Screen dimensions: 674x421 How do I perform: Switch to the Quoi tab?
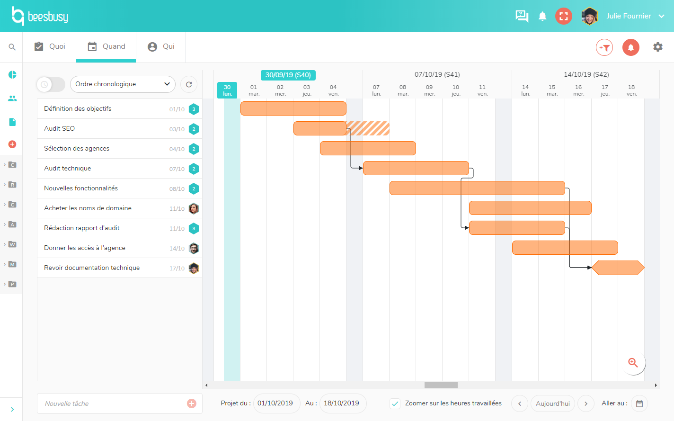coord(50,46)
